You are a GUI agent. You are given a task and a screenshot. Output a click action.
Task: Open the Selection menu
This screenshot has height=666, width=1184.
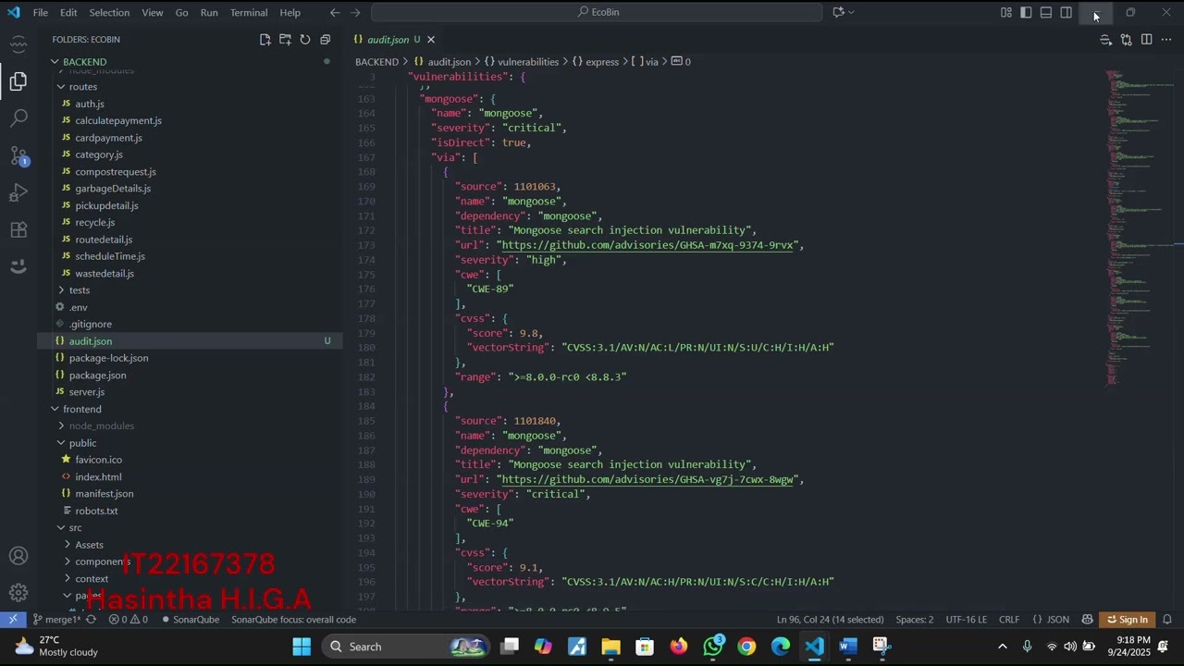click(109, 13)
